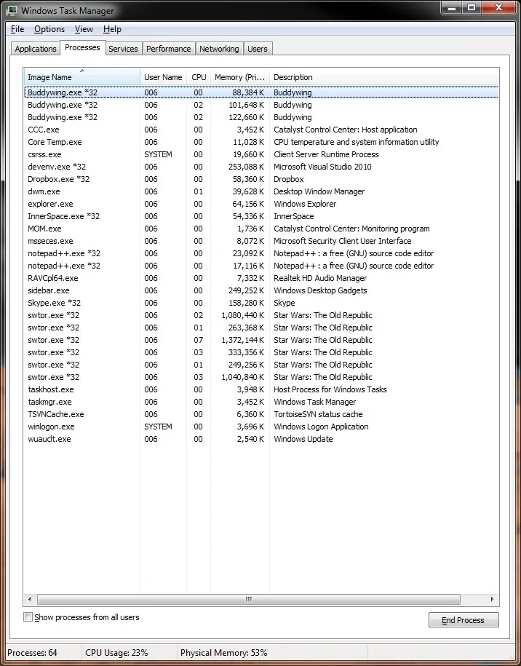This screenshot has height=666, width=521.
Task: Click horizontal scrollbar left arrow
Action: coord(30,600)
